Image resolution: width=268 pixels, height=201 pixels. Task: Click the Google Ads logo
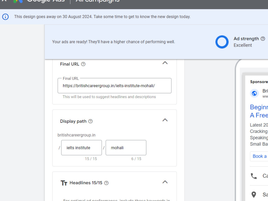pyautogui.click(x=18, y=1)
